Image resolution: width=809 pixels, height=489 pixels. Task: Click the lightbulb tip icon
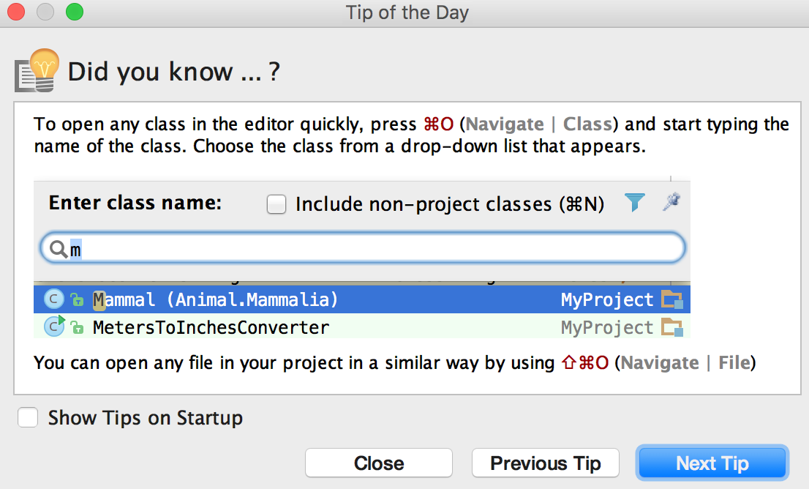click(x=37, y=70)
